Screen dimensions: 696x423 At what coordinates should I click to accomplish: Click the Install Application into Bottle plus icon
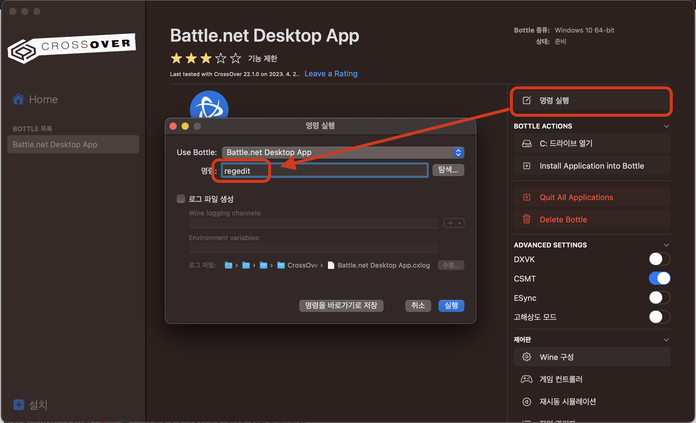coord(527,166)
